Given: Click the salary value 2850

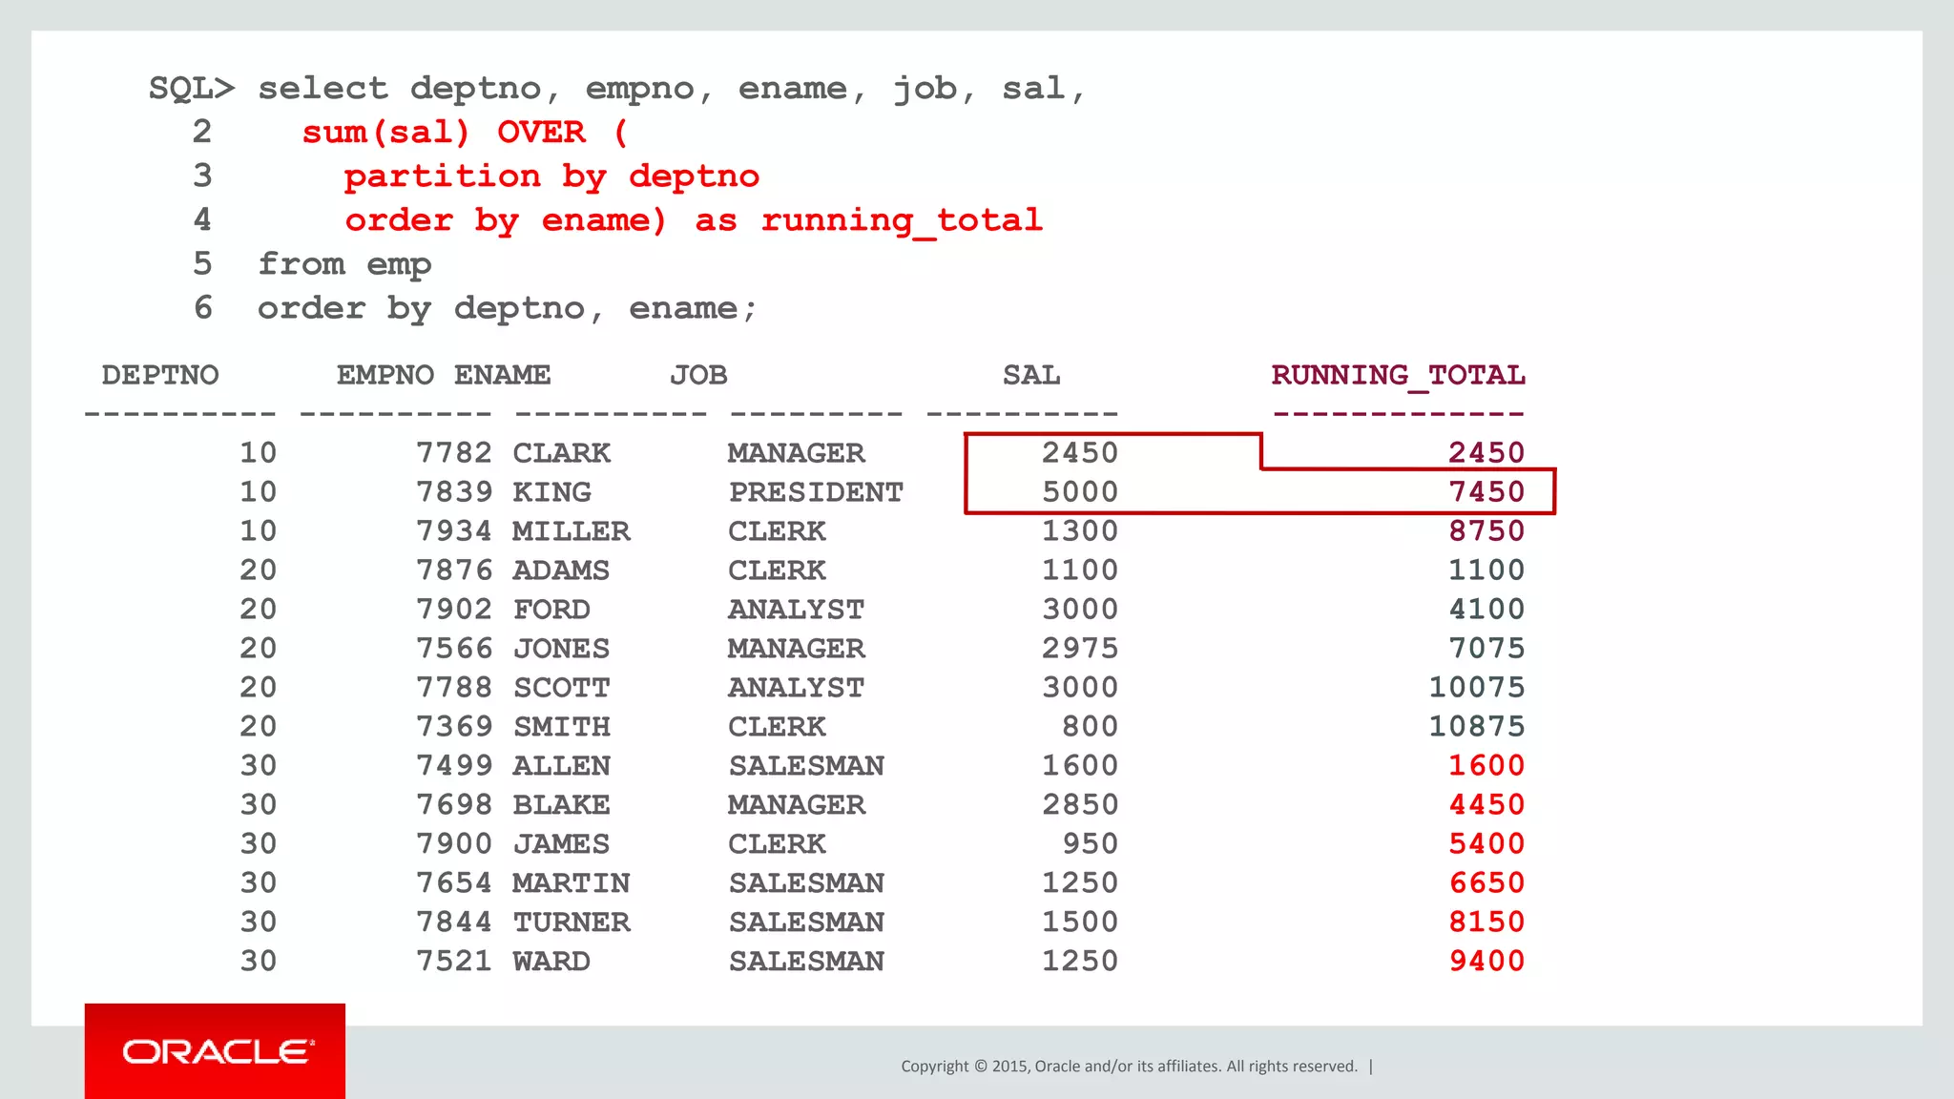Looking at the screenshot, I should pos(1080,805).
